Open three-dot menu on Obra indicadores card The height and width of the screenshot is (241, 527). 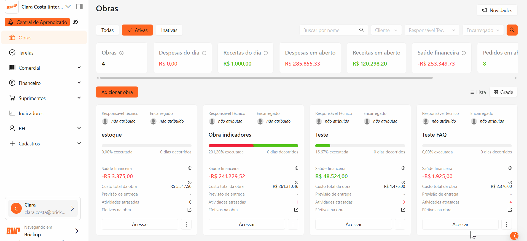[293, 224]
